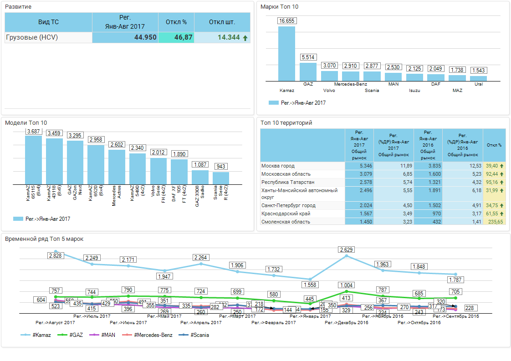Click the GAZon Next bar value 3.295
The height and width of the screenshot is (361, 511).
(x=75, y=135)
